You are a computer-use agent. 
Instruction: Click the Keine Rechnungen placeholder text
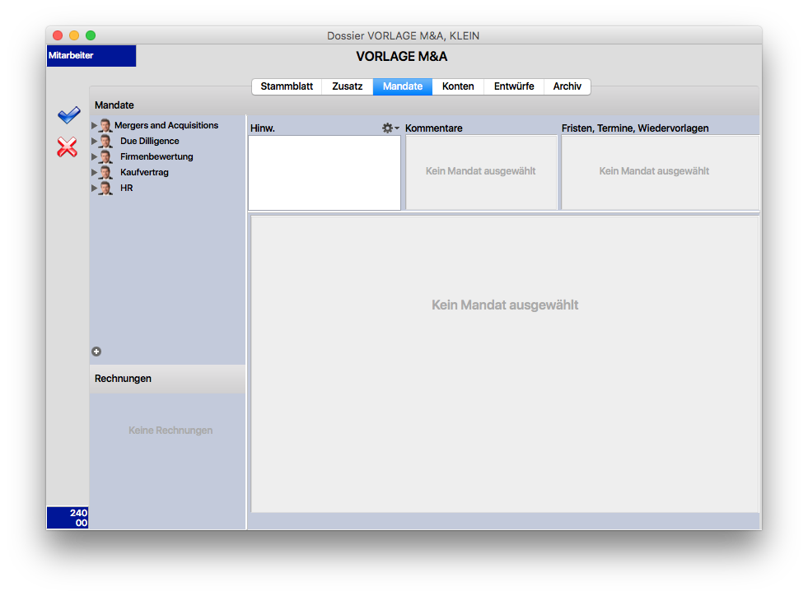point(170,431)
